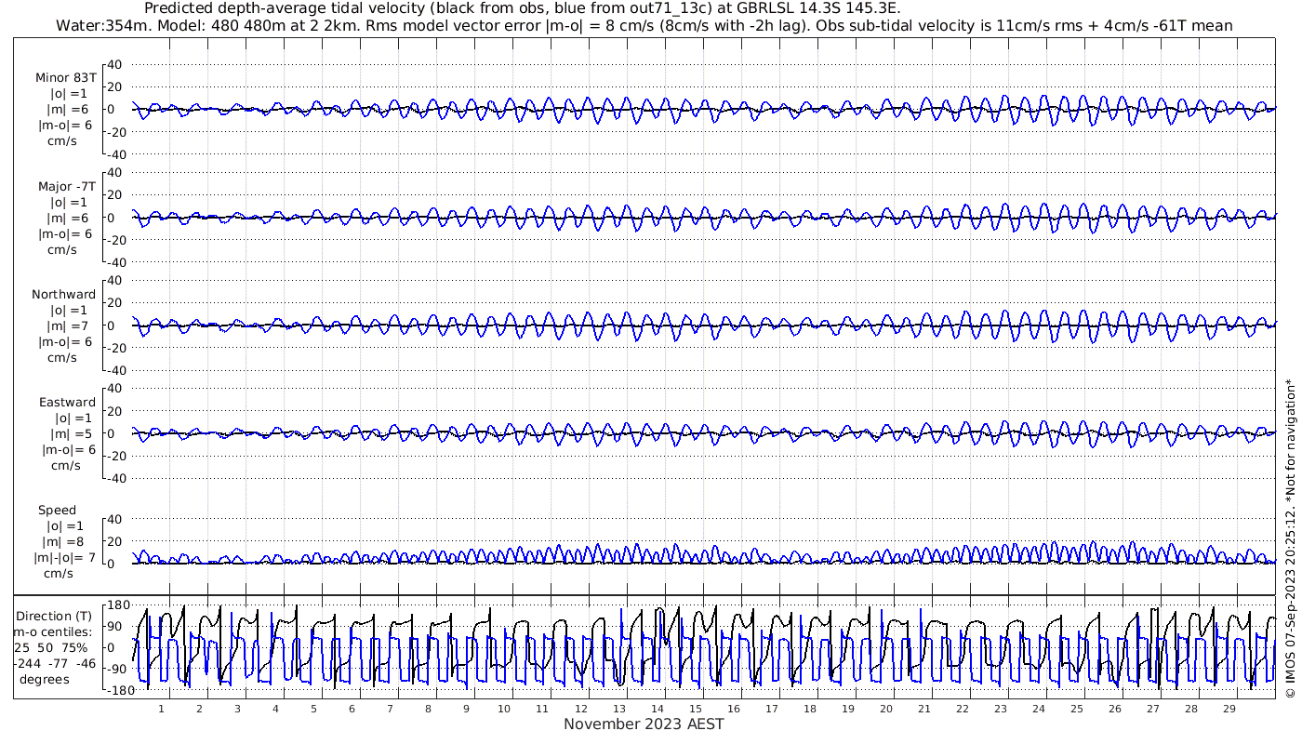The width and height of the screenshot is (1302, 744).
Task: Click the "Northward" panel label
Action: pyautogui.click(x=63, y=294)
